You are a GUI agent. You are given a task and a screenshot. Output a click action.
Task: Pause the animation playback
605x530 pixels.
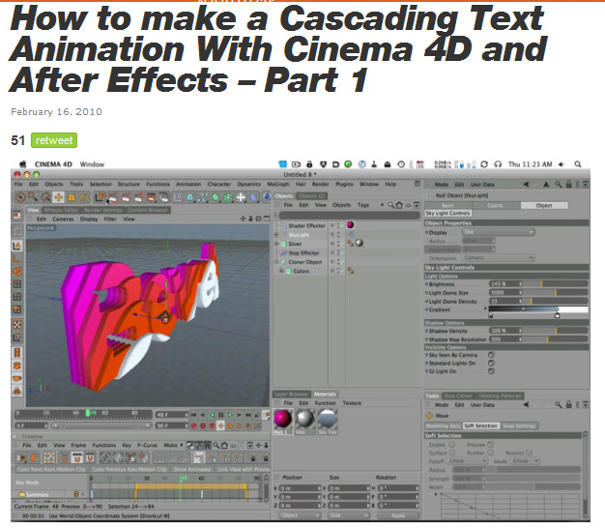[220, 415]
